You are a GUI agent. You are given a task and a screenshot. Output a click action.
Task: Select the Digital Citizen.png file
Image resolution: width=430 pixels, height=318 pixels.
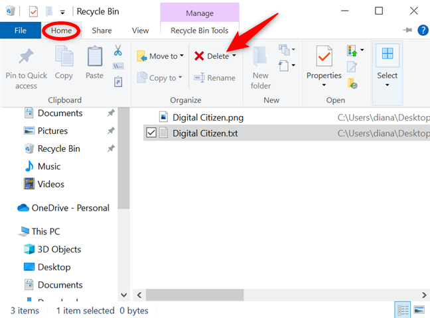pos(208,117)
